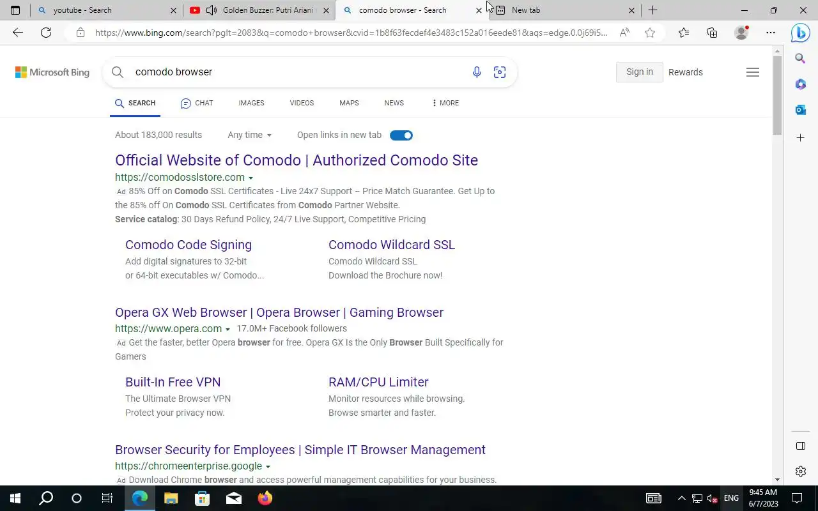Viewport: 818px width, 511px height.
Task: Expand chromeenterprise.google URL dropdown arrow
Action: point(268,467)
